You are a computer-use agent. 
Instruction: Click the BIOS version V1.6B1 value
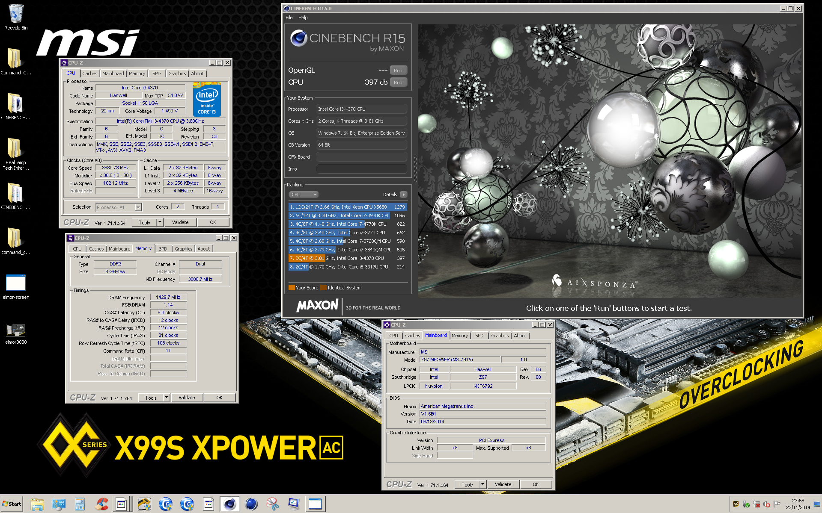pyautogui.click(x=482, y=414)
